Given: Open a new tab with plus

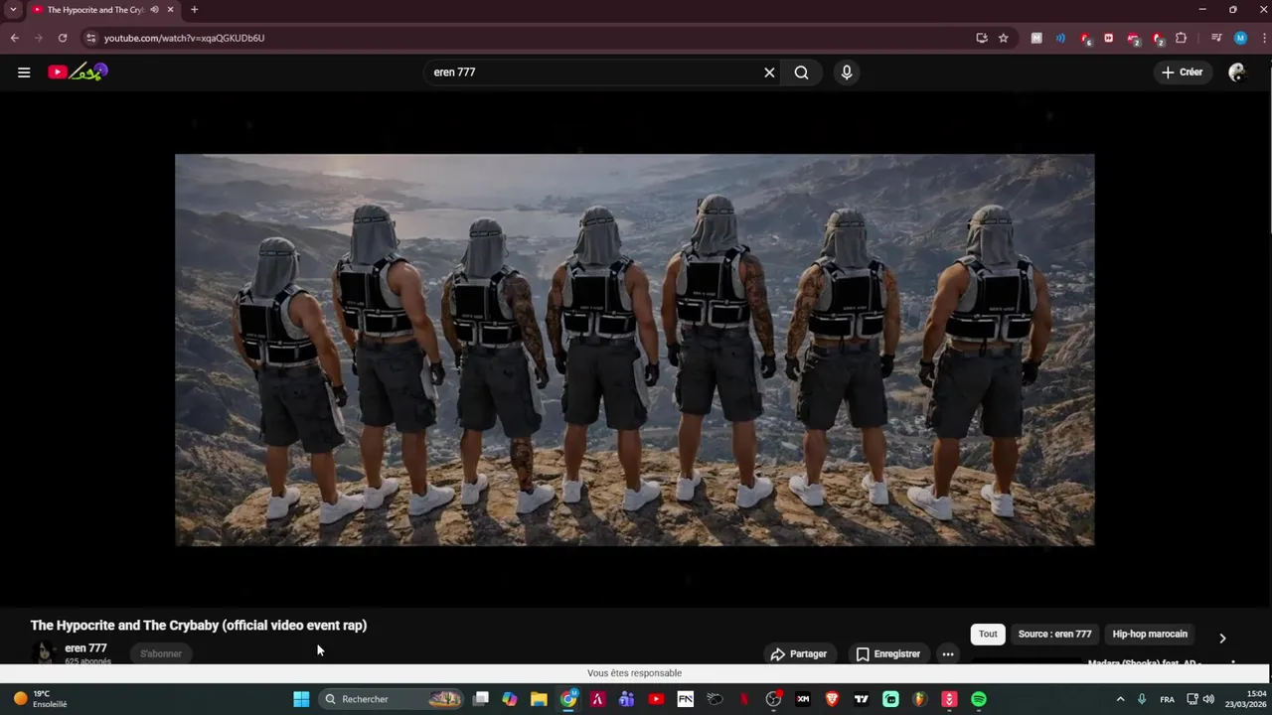Looking at the screenshot, I should click(x=194, y=10).
